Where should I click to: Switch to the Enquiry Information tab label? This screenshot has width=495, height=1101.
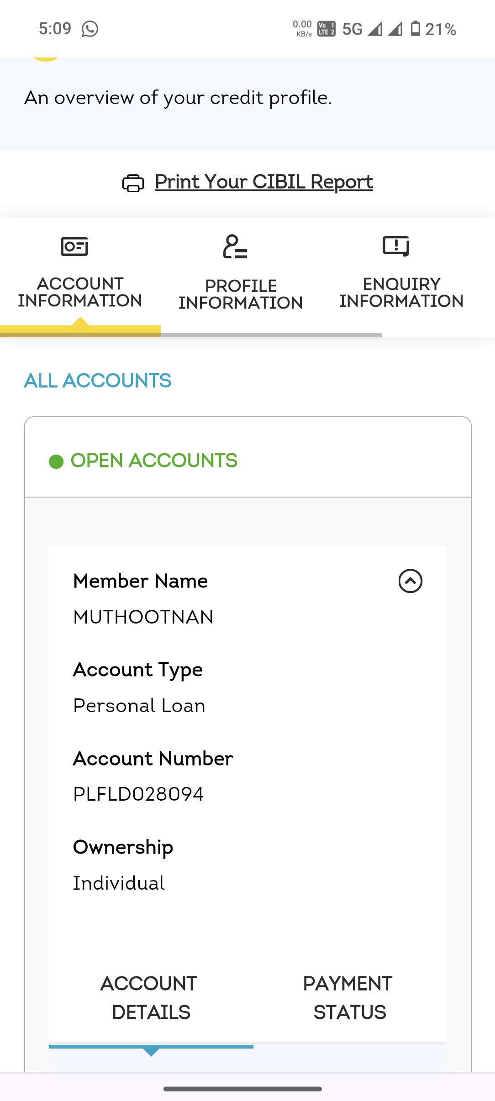click(401, 293)
